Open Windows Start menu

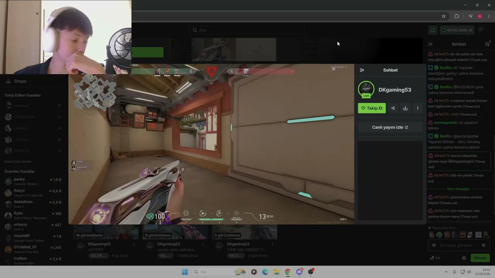click(x=185, y=272)
